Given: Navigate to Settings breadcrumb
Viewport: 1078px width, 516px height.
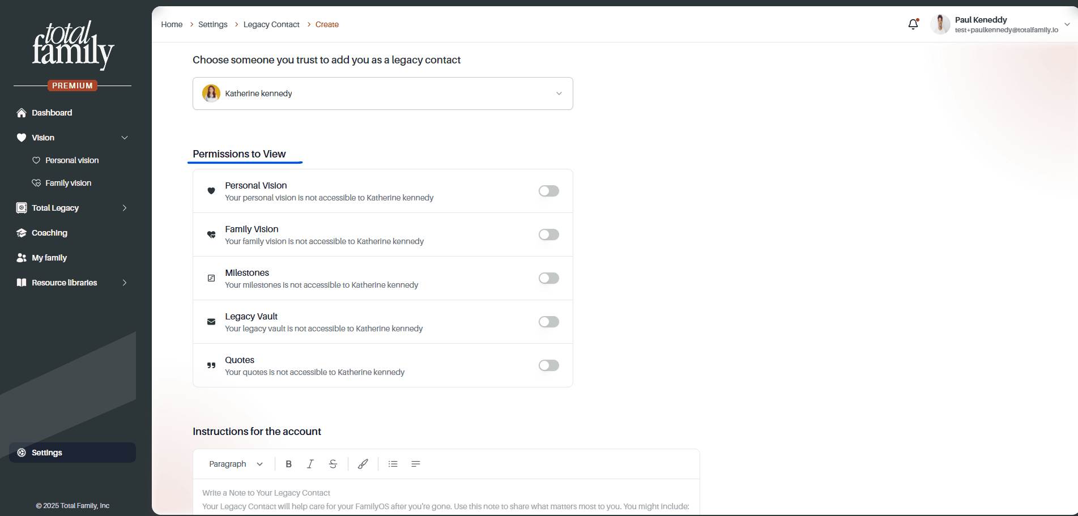Looking at the screenshot, I should coord(213,24).
